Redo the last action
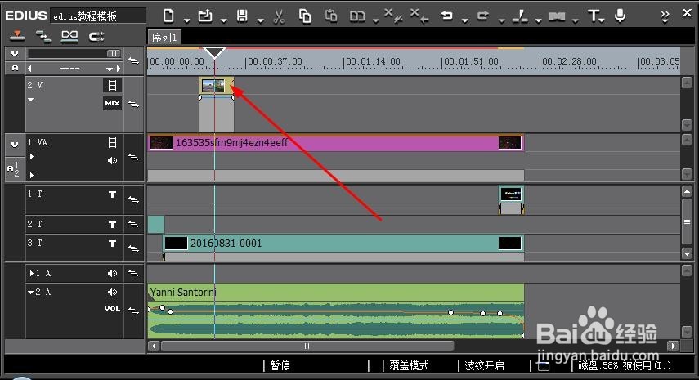 [483, 16]
